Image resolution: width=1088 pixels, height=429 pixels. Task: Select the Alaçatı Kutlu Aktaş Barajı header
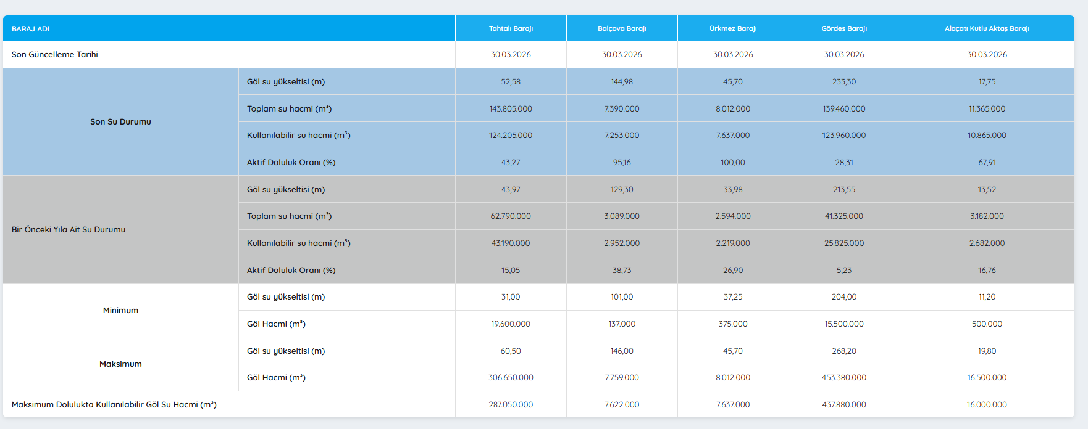987,28
